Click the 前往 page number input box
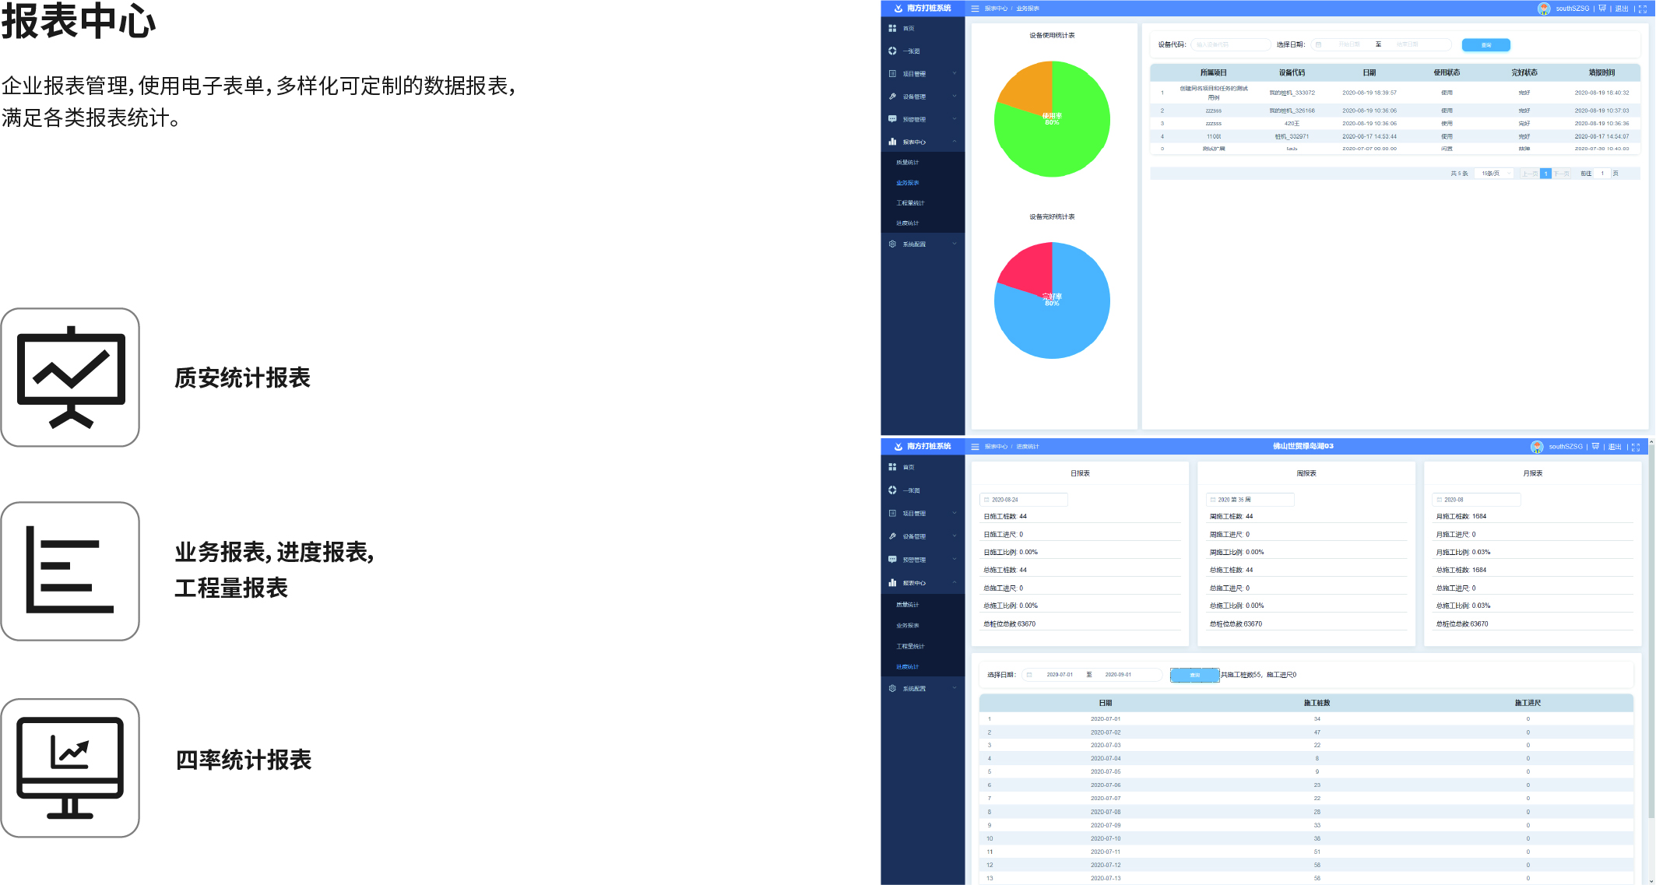The height and width of the screenshot is (885, 1656). pos(1602,174)
